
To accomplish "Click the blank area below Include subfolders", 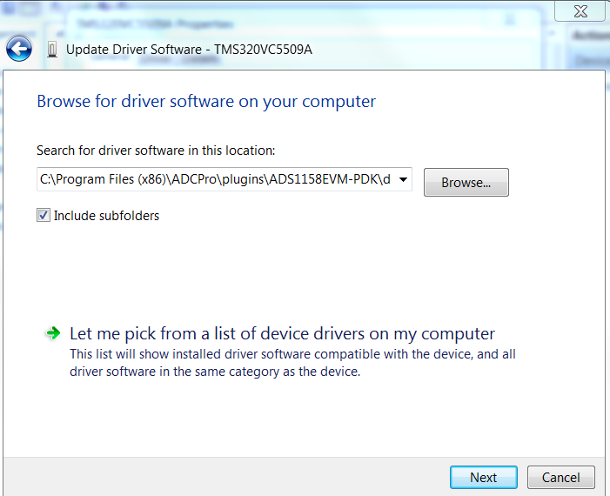I will tap(261, 270).
